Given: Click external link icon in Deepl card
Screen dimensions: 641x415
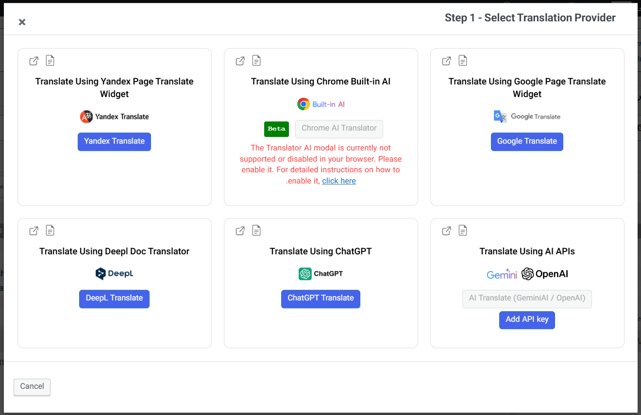Looking at the screenshot, I should point(34,231).
